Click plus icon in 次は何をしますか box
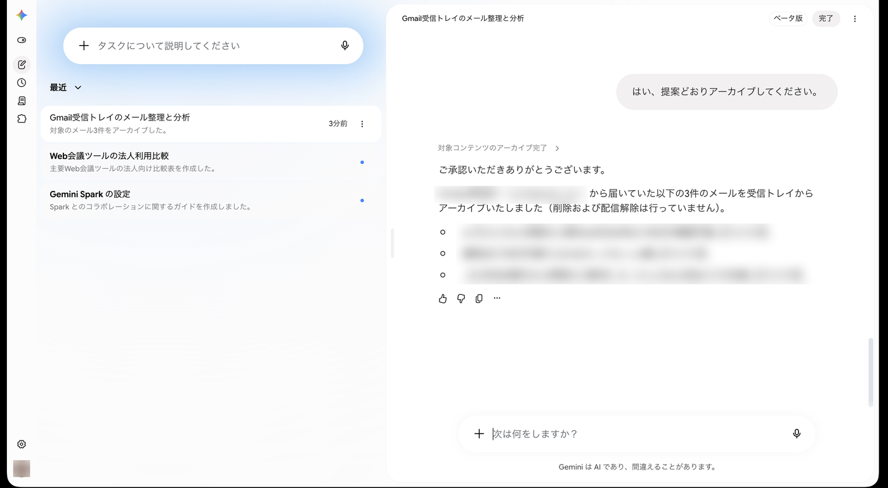 click(479, 433)
